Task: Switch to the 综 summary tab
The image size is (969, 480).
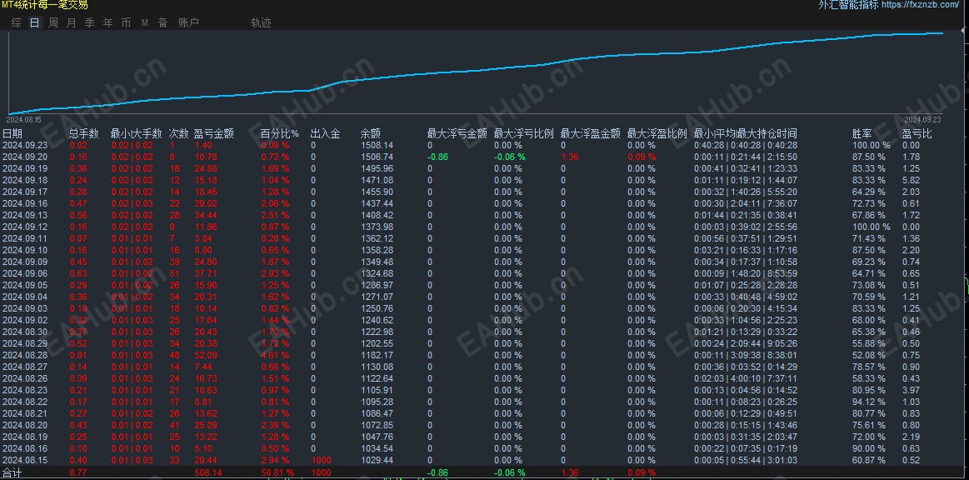Action: coord(16,22)
